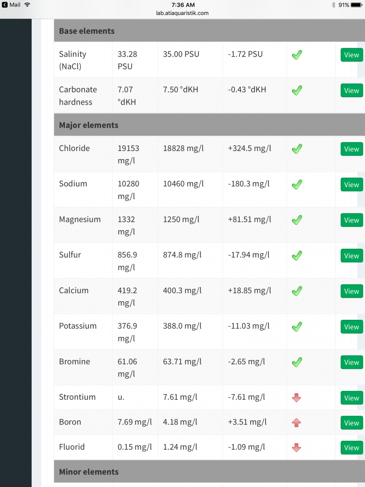Screen dimensions: 365x487
Task: Tap the battery indicator in status bar
Action: pyautogui.click(x=356, y=5)
